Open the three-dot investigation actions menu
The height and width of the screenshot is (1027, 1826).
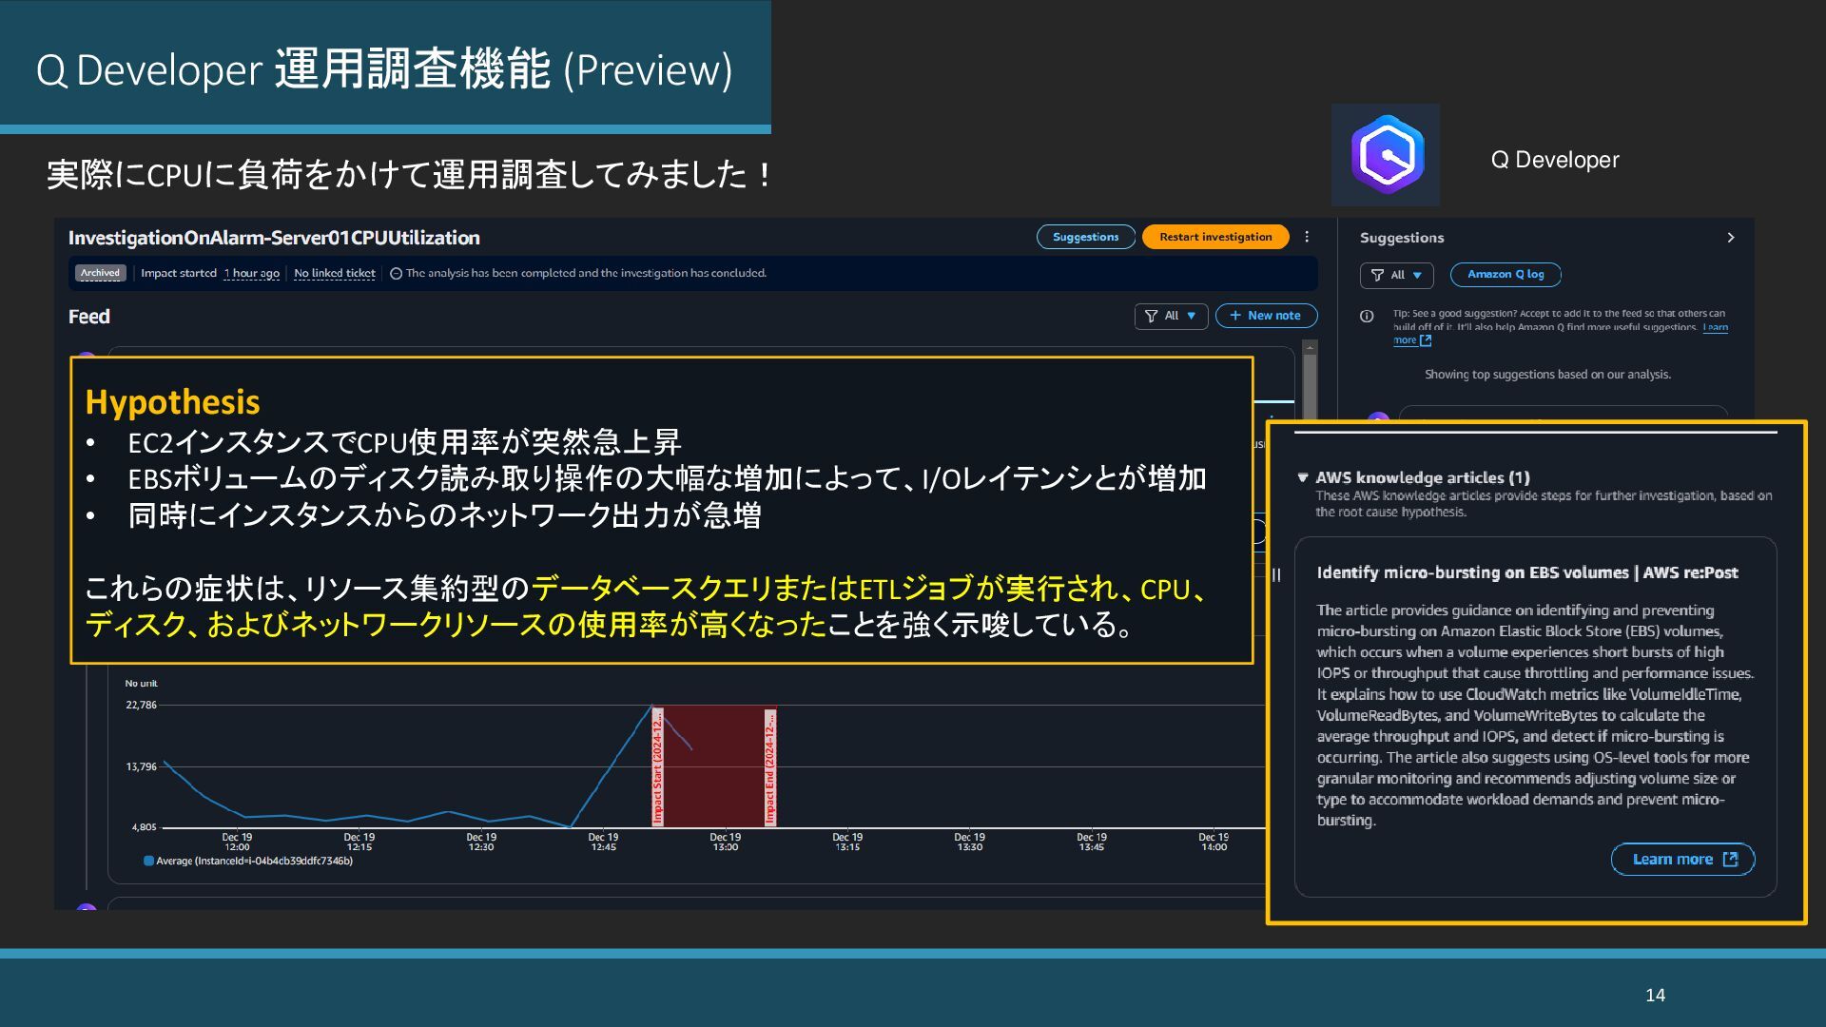tap(1307, 237)
